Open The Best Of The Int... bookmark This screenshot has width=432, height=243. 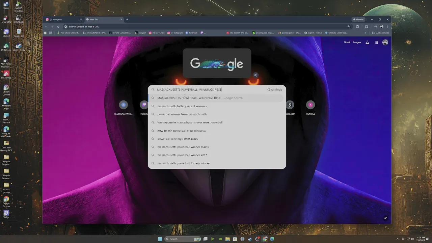pos(237,33)
